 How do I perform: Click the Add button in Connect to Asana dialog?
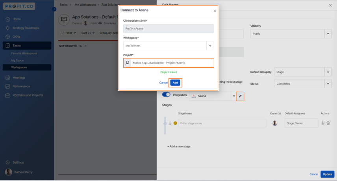pyautogui.click(x=175, y=83)
